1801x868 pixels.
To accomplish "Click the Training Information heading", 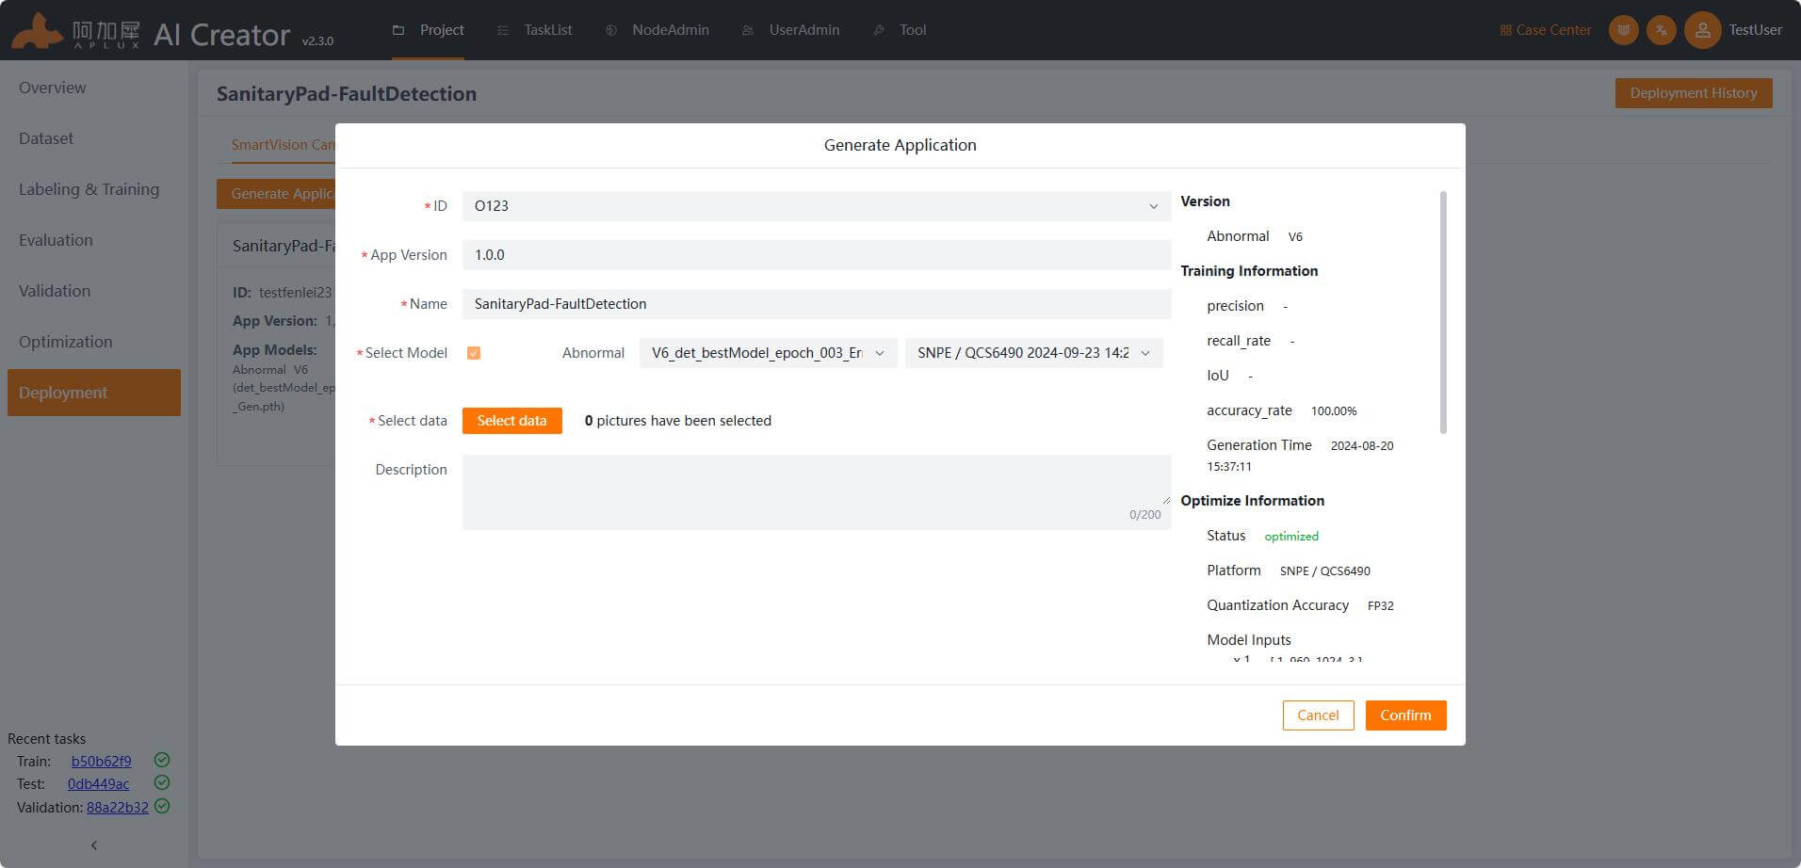I will coord(1249,271).
